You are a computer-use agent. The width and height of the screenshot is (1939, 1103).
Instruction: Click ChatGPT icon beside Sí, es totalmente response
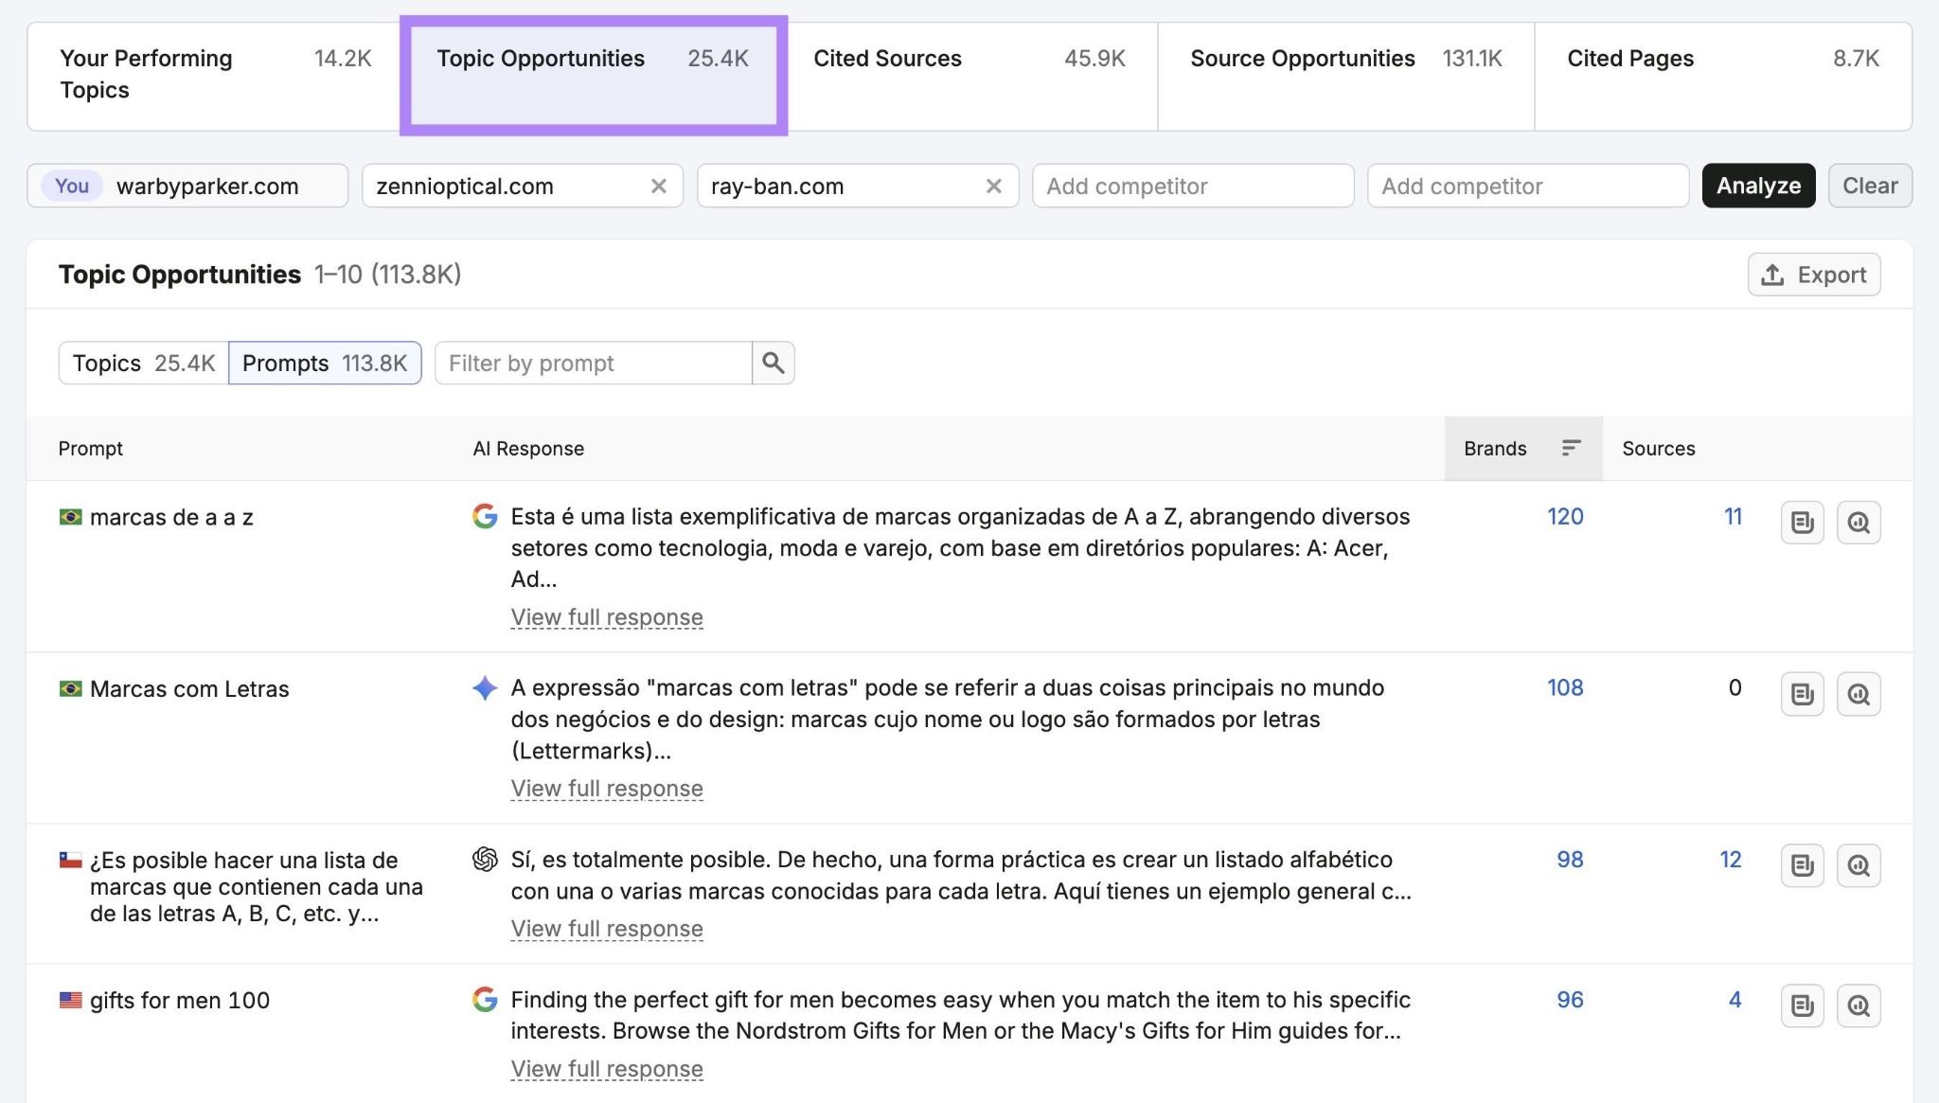[485, 860]
